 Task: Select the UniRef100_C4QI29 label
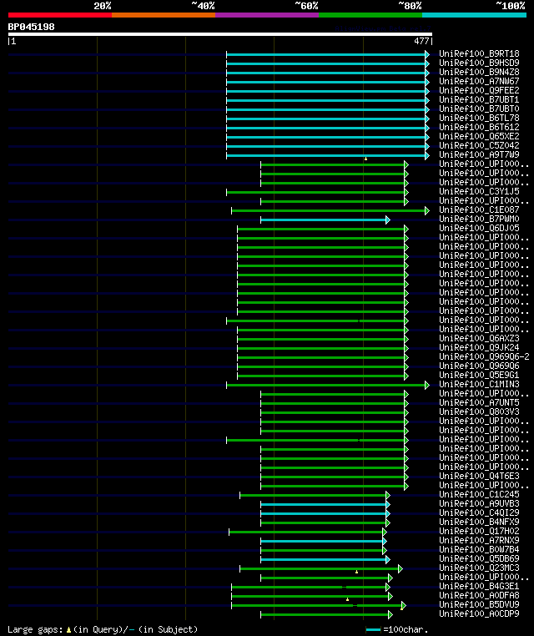pos(479,512)
